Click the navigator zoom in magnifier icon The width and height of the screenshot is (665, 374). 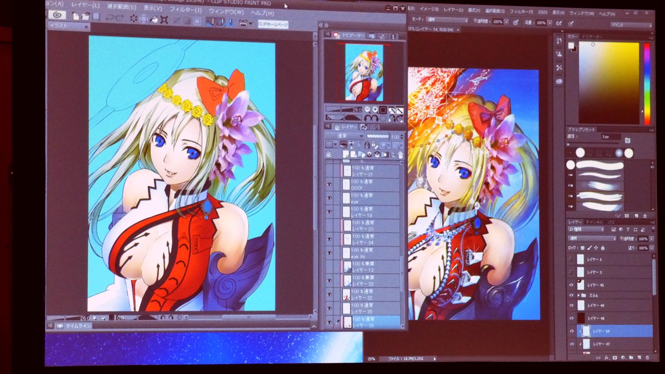(x=375, y=110)
